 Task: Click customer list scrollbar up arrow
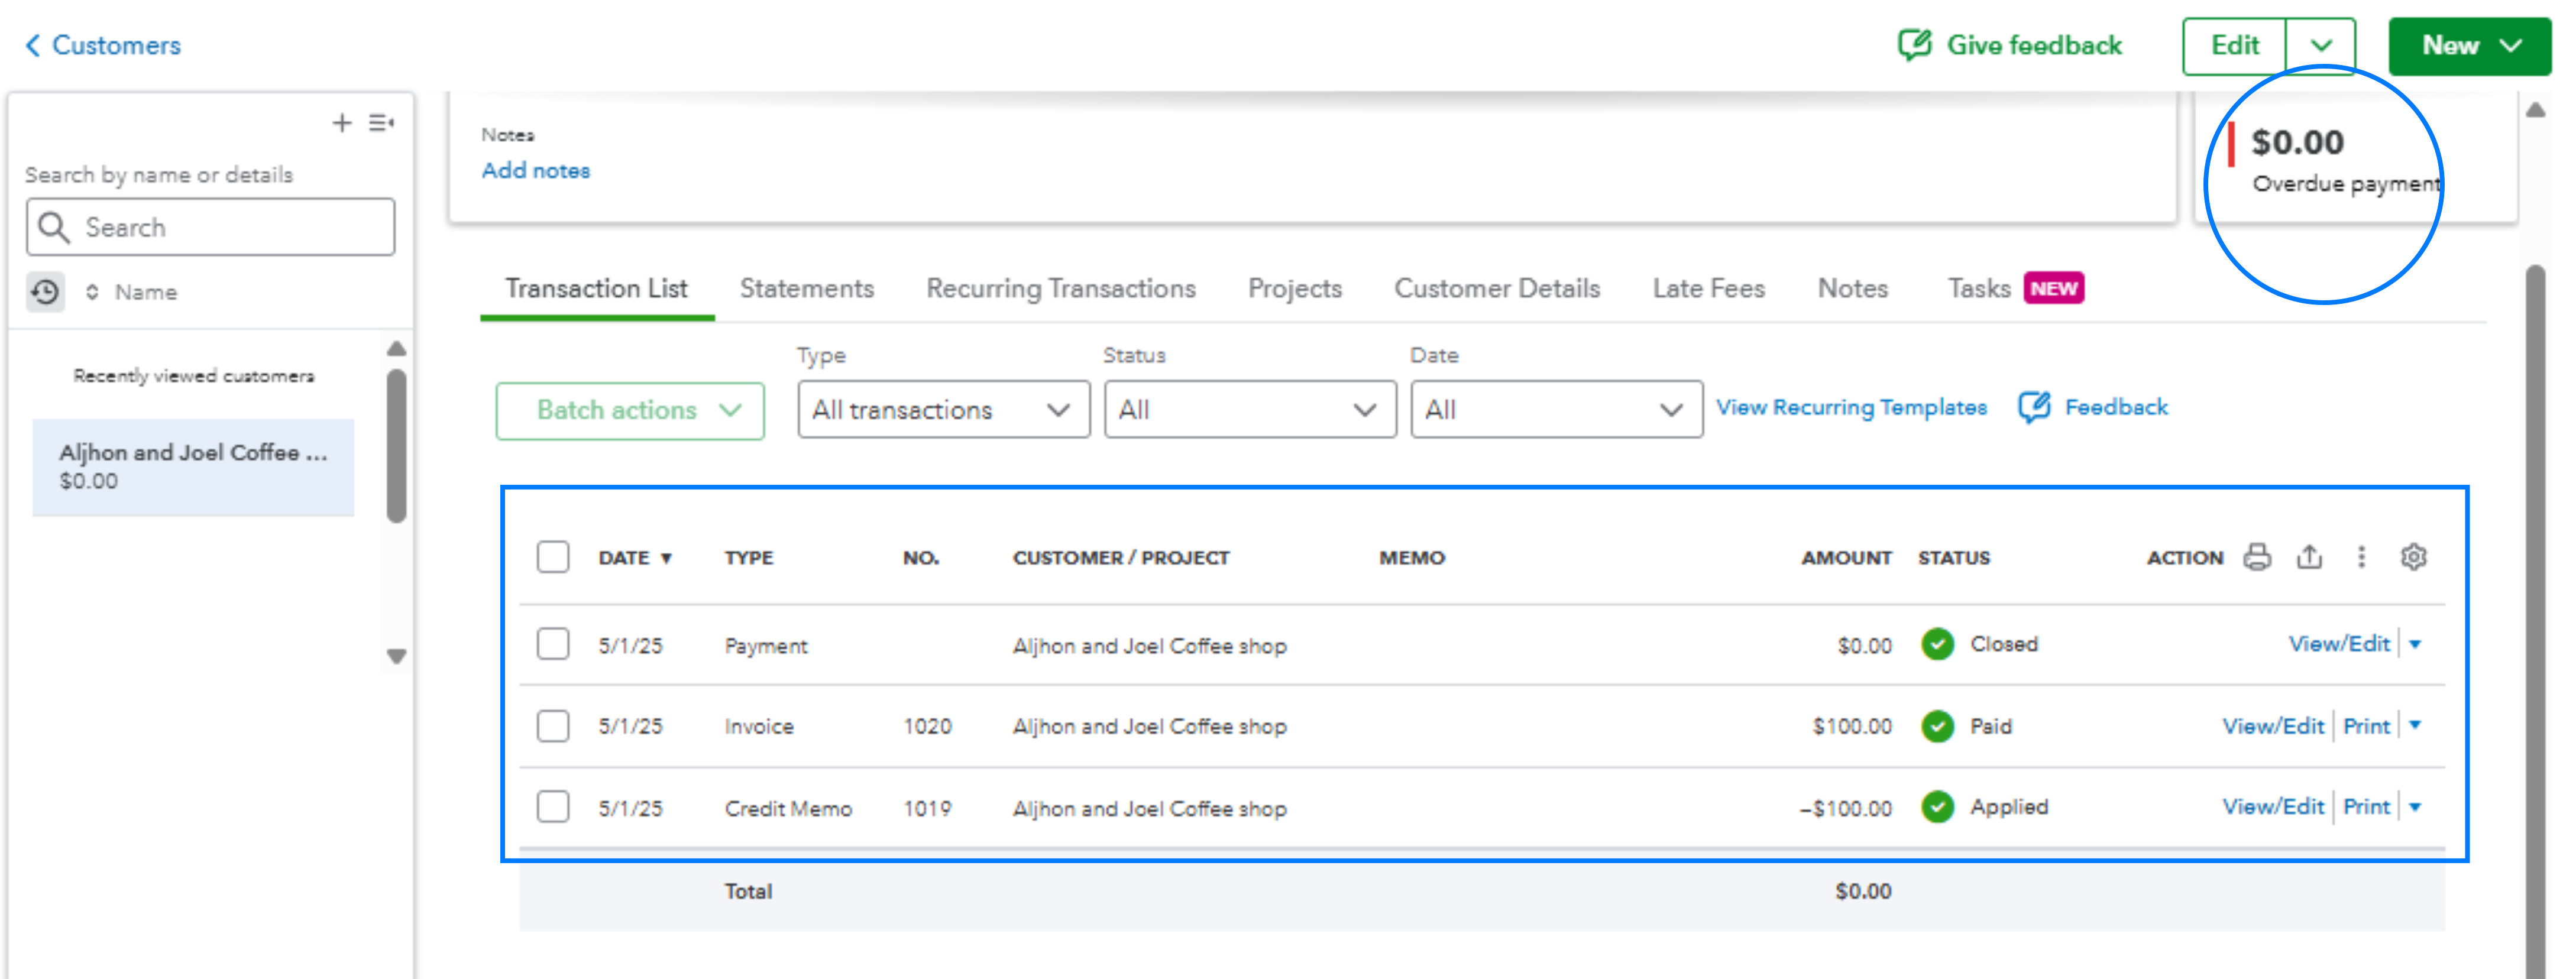click(396, 349)
